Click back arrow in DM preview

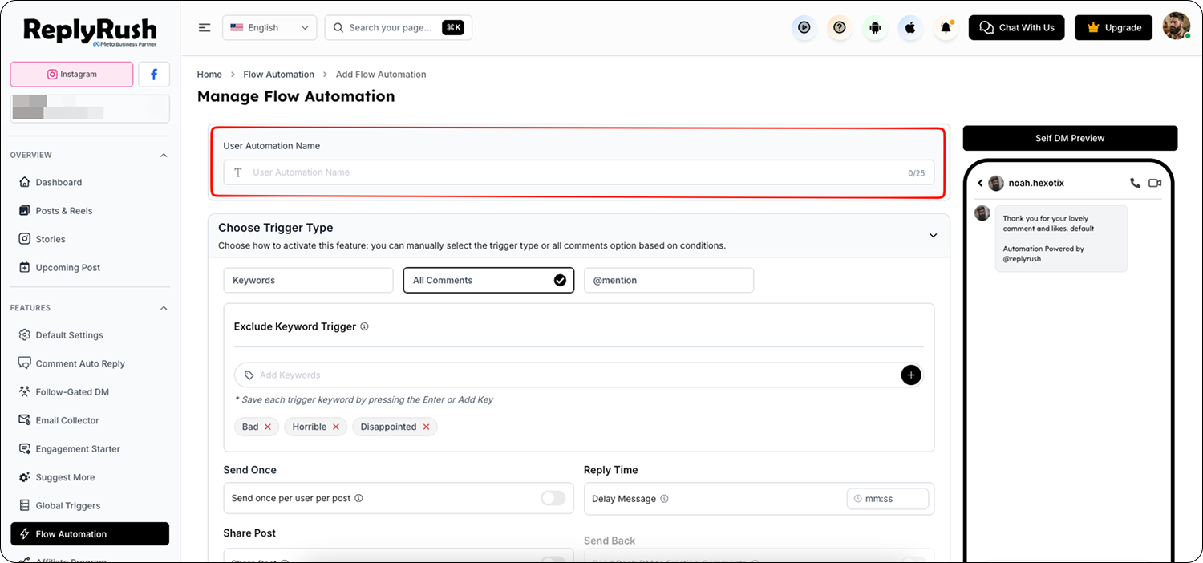coord(980,183)
